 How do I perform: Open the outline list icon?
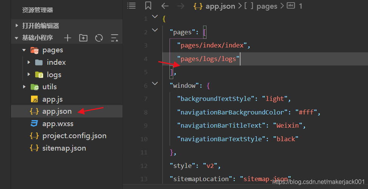click(x=132, y=6)
